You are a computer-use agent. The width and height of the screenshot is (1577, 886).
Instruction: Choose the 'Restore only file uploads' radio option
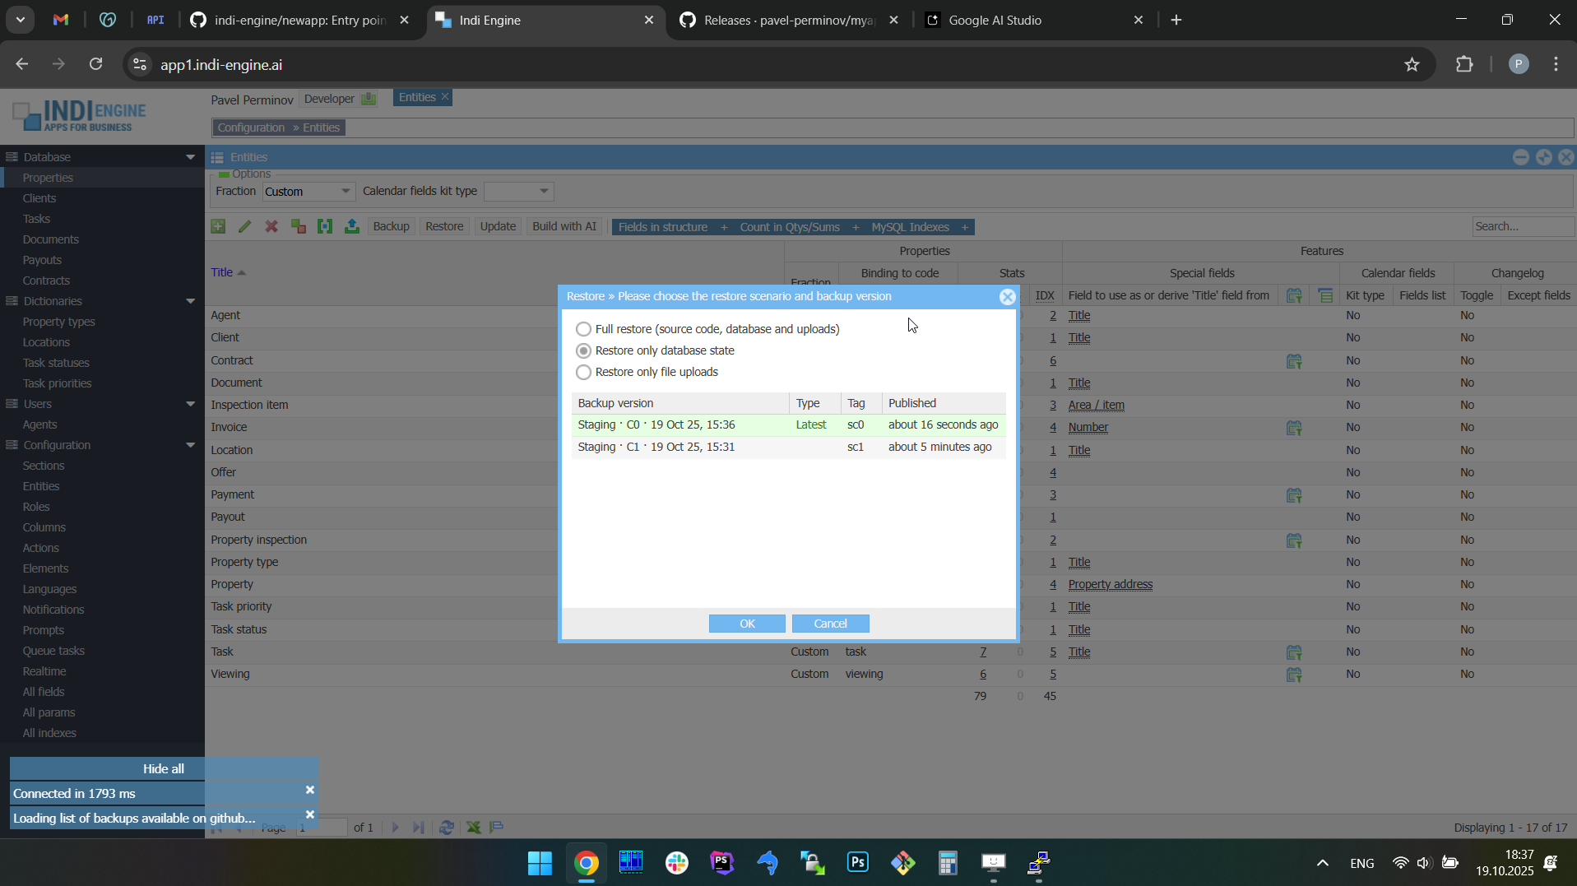583,373
